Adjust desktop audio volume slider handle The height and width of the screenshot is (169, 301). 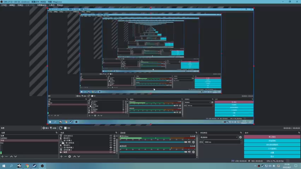(x=185, y=152)
